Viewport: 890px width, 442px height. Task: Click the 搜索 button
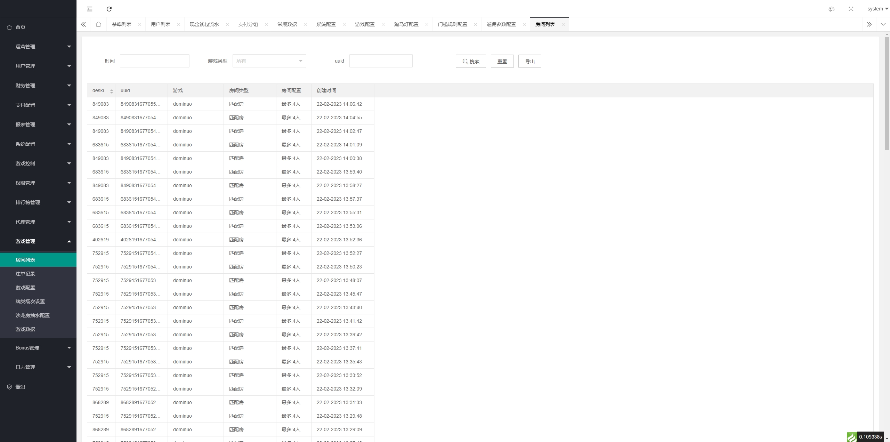[x=470, y=62]
